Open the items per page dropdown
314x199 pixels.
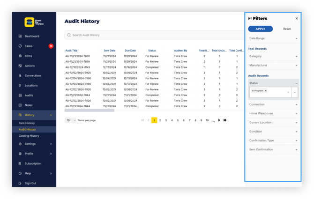(70, 120)
